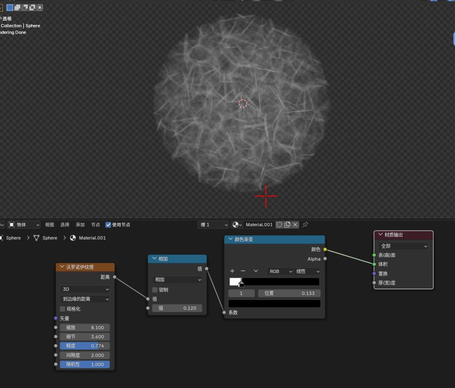The height and width of the screenshot is (388, 455).
Task: Open the 到边缘的距离 feature dropdown
Action: [x=85, y=299]
